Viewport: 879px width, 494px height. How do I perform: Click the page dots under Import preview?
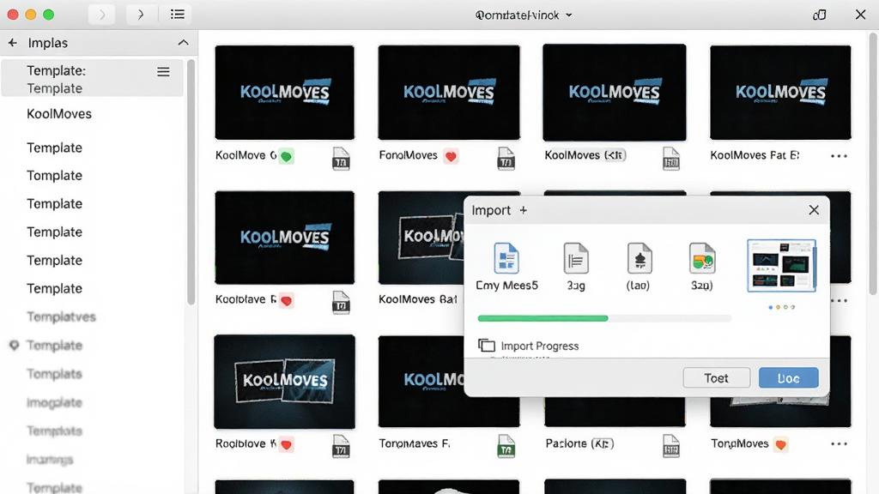click(781, 307)
